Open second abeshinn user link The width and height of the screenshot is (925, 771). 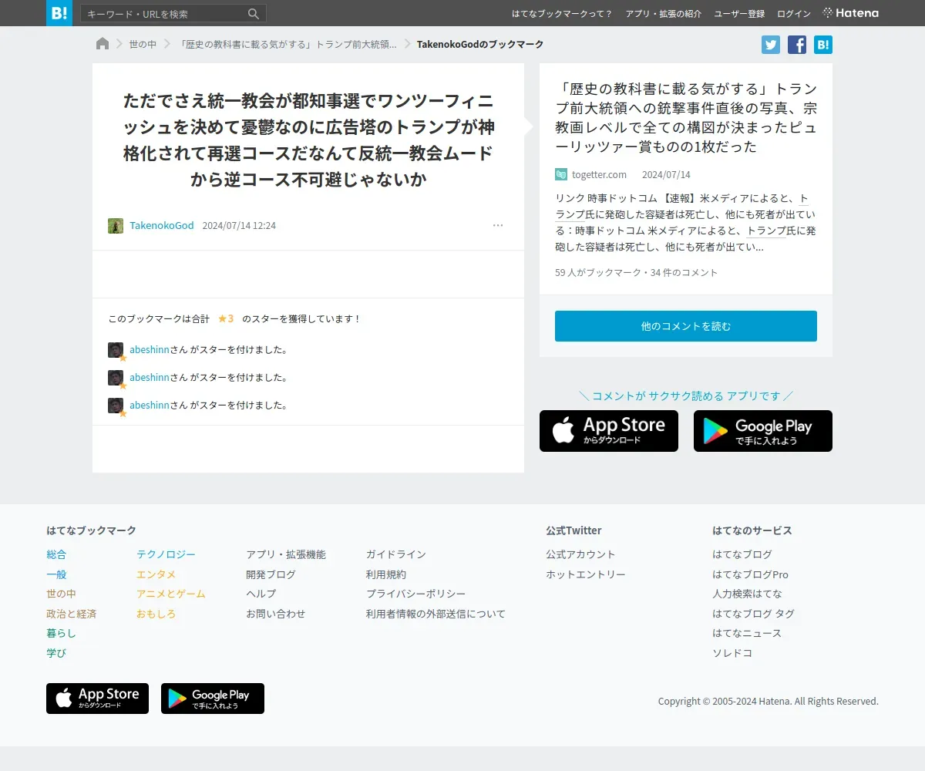coord(149,378)
